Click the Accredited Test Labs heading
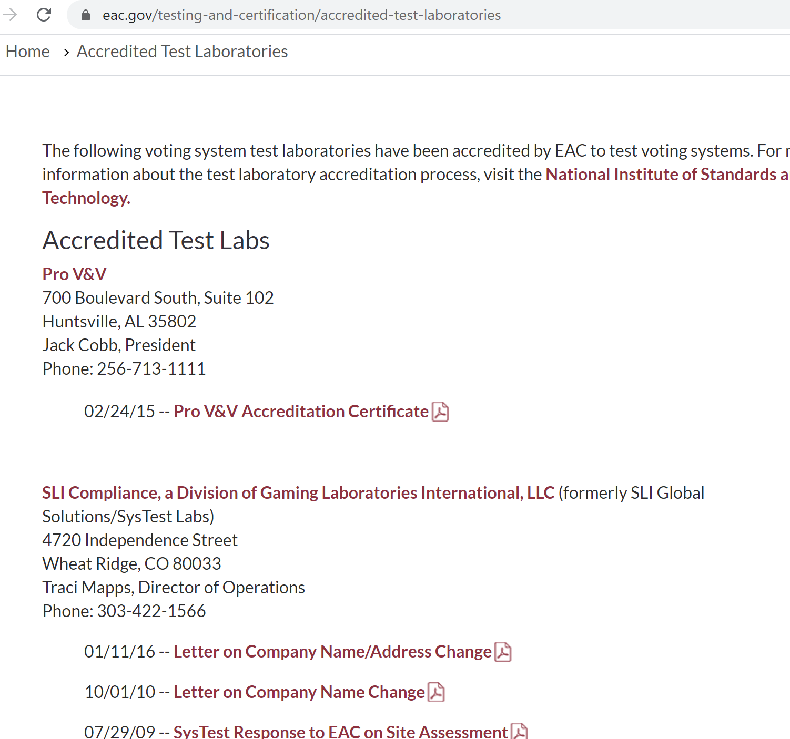The image size is (790, 739). pyautogui.click(x=156, y=241)
